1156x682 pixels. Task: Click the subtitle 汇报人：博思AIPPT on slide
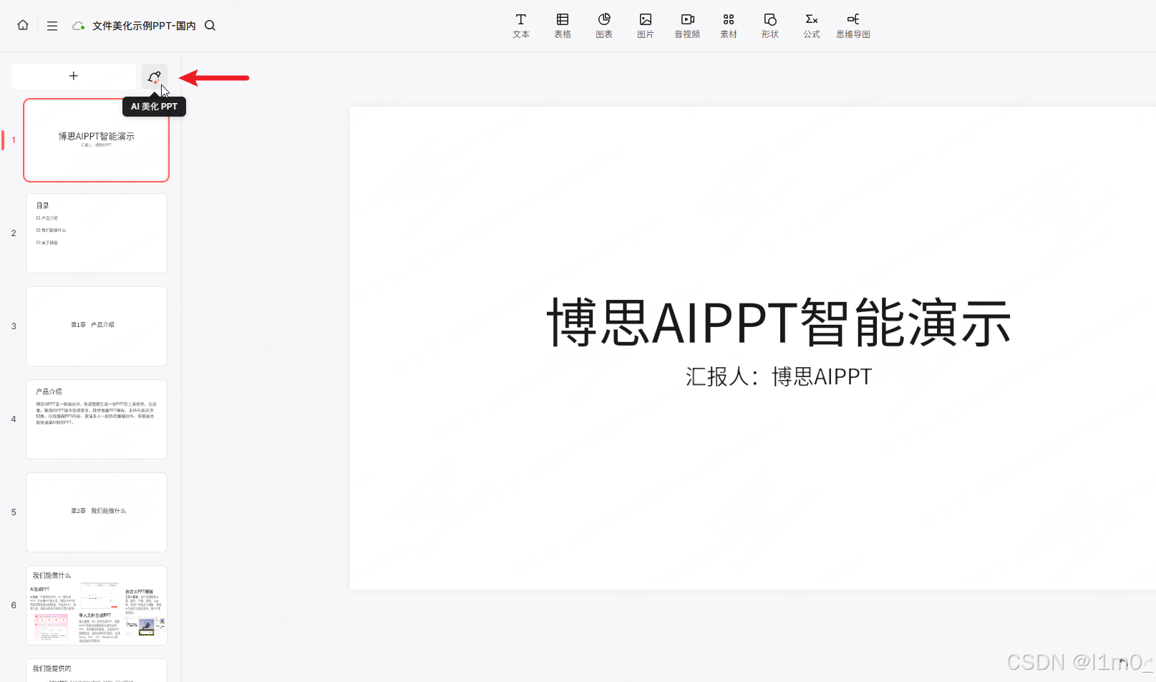point(779,376)
